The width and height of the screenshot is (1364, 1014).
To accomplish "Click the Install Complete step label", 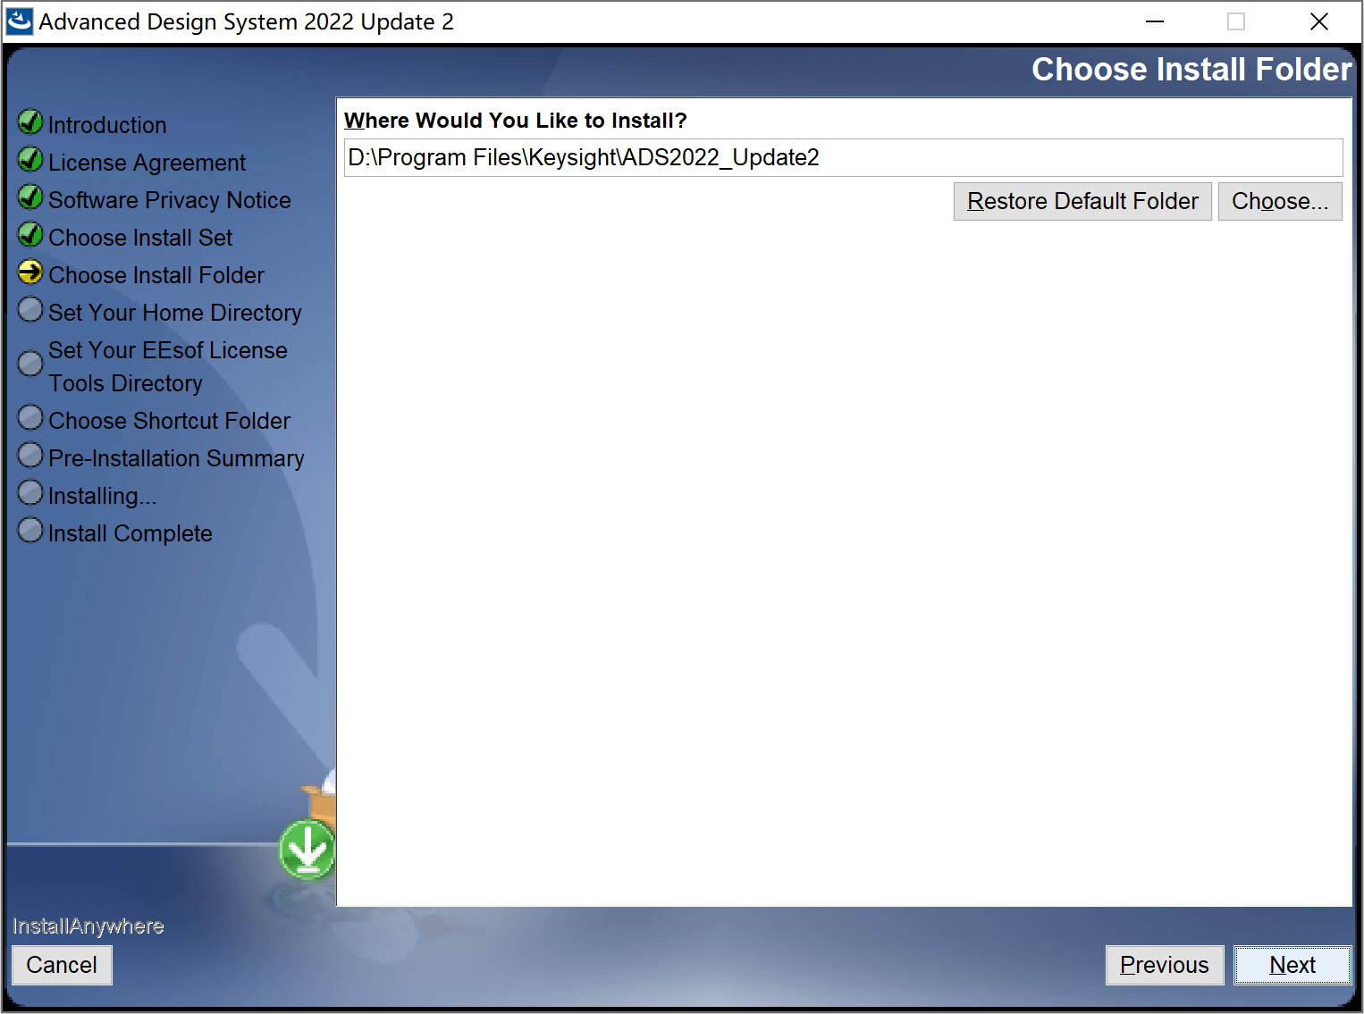I will (x=131, y=533).
